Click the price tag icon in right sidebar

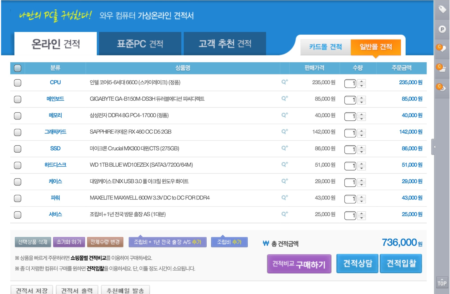click(x=442, y=9)
